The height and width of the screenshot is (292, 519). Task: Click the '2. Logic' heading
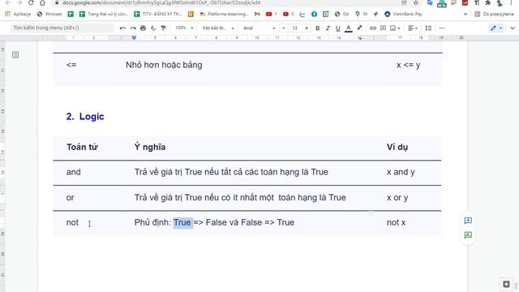click(84, 117)
